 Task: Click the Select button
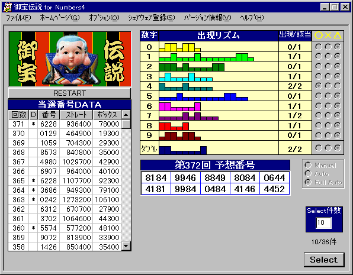coord(324,260)
